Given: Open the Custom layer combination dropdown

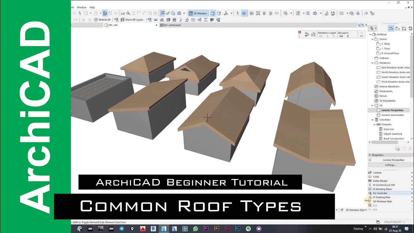Looking at the screenshot, I should [391, 172].
